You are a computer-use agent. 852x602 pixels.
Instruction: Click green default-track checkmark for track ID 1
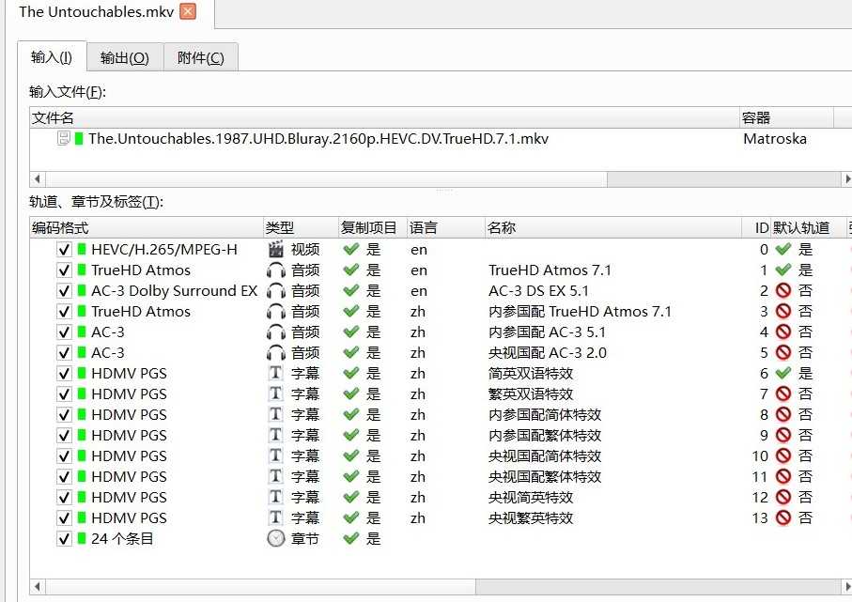pyautogui.click(x=783, y=270)
